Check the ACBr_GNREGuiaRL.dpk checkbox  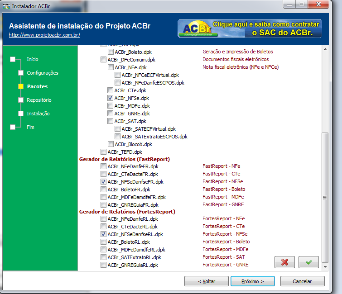pos(103,265)
